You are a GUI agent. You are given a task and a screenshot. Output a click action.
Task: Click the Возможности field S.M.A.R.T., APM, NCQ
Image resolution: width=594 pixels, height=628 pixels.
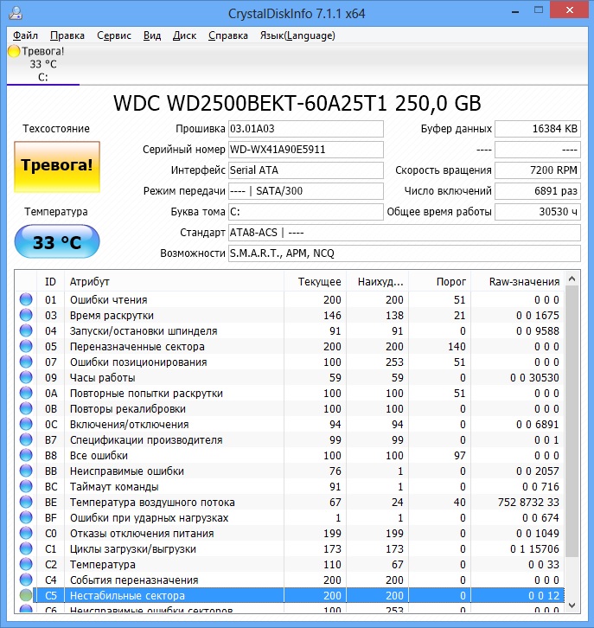[x=405, y=253]
